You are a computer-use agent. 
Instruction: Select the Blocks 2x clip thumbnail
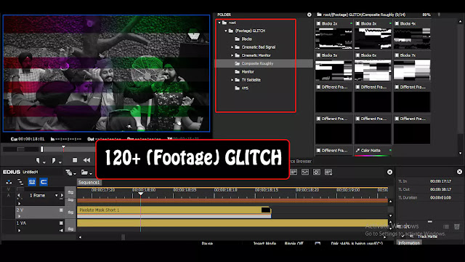point(333,39)
